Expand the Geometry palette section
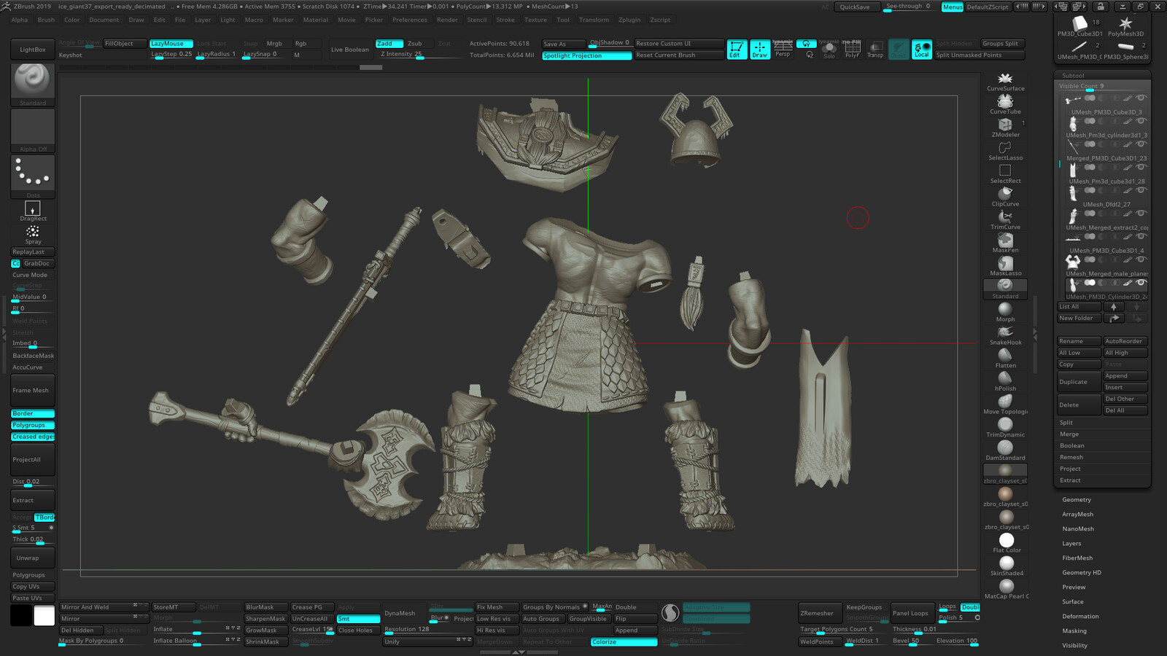This screenshot has width=1167, height=656. (1077, 500)
